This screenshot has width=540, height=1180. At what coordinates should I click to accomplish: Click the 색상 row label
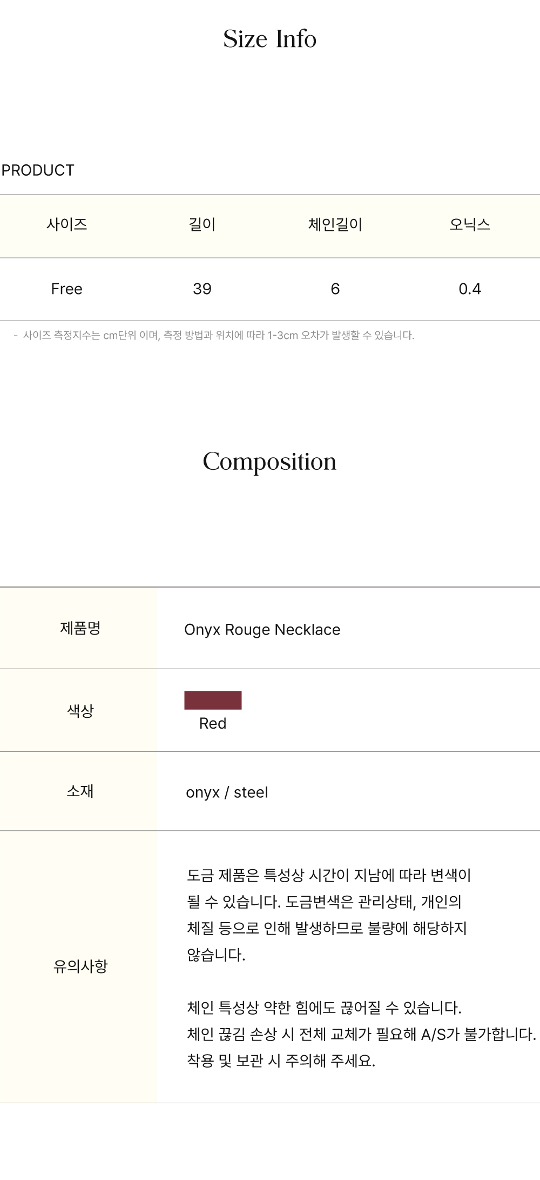tap(80, 710)
